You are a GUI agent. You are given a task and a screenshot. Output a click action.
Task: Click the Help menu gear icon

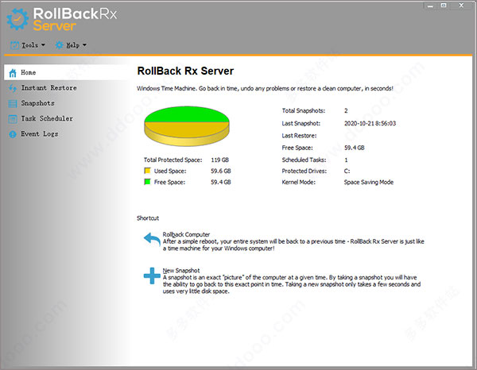tap(60, 45)
